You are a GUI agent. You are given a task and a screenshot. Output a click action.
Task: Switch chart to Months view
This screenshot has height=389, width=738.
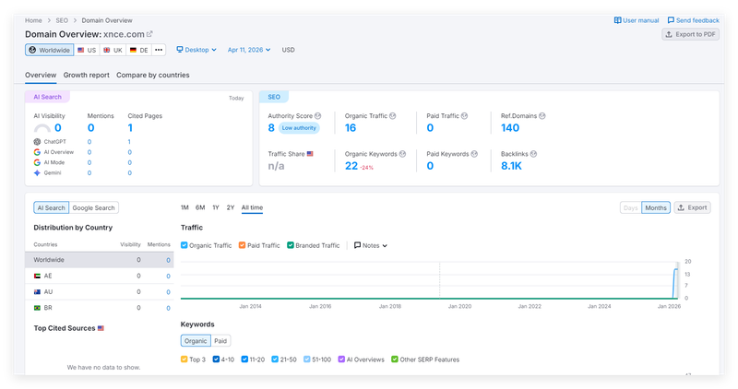pos(656,207)
